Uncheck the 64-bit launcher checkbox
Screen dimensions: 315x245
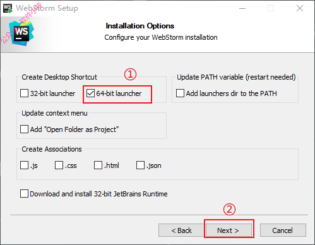pos(90,93)
